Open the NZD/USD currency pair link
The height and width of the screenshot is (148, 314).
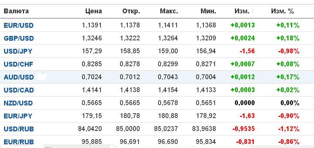pyautogui.click(x=18, y=103)
